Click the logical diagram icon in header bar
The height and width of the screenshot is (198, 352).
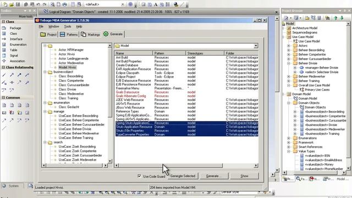pos(46,12)
